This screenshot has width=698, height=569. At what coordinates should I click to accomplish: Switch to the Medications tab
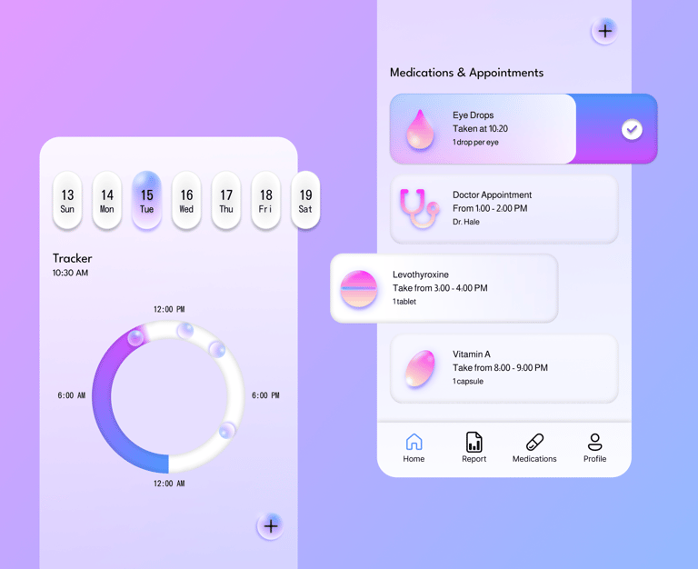[x=534, y=448]
